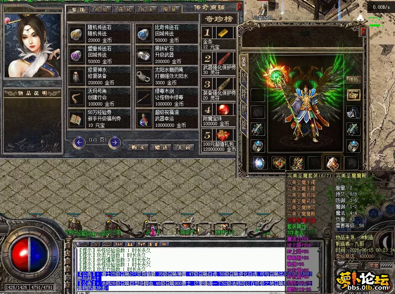Click the 神佑 button
The width and height of the screenshot is (395, 294).
[353, 80]
